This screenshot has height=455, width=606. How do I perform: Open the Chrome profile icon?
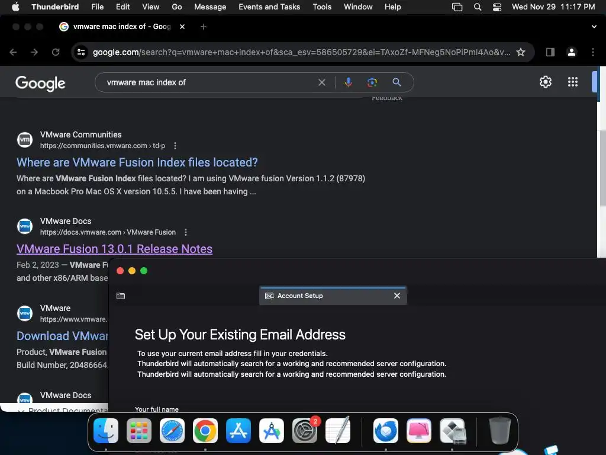pyautogui.click(x=571, y=52)
